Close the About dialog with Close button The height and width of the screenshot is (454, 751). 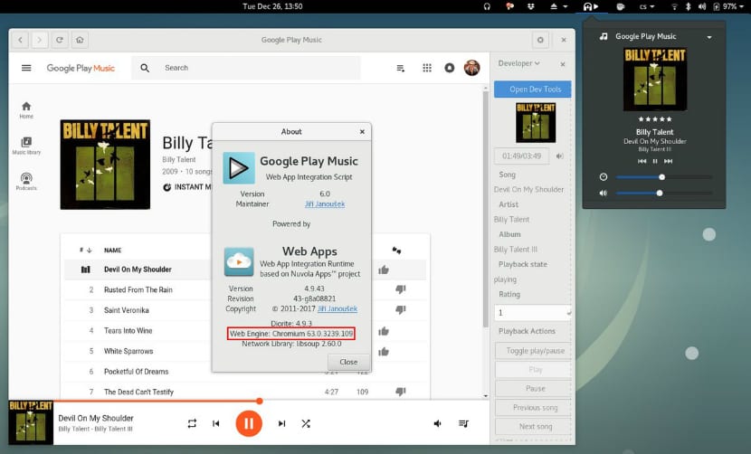(348, 362)
